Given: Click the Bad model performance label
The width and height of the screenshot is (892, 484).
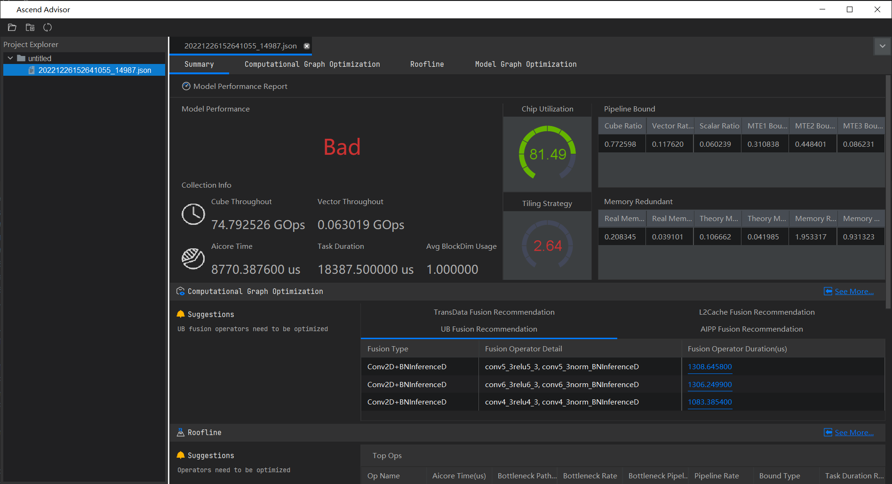Looking at the screenshot, I should point(342,147).
